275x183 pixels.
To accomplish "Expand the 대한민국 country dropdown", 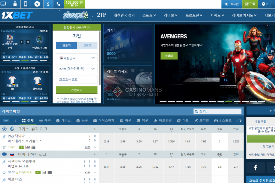I will (77, 58).
